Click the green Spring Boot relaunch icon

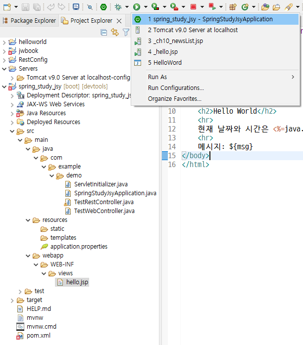[x=103, y=7]
